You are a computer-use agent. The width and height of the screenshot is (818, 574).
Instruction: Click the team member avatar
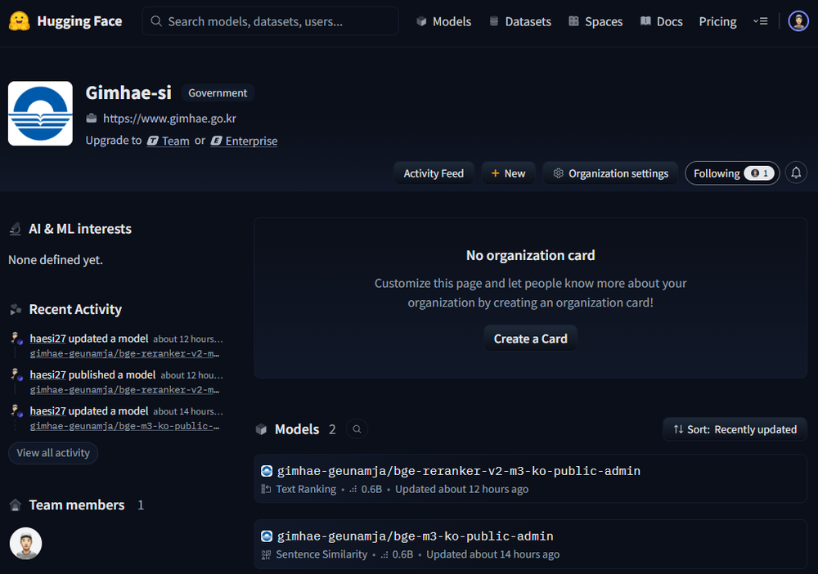[x=25, y=543]
